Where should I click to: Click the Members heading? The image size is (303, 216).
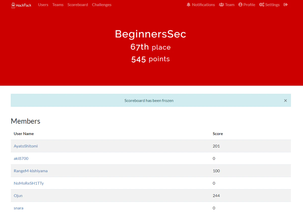(25, 121)
